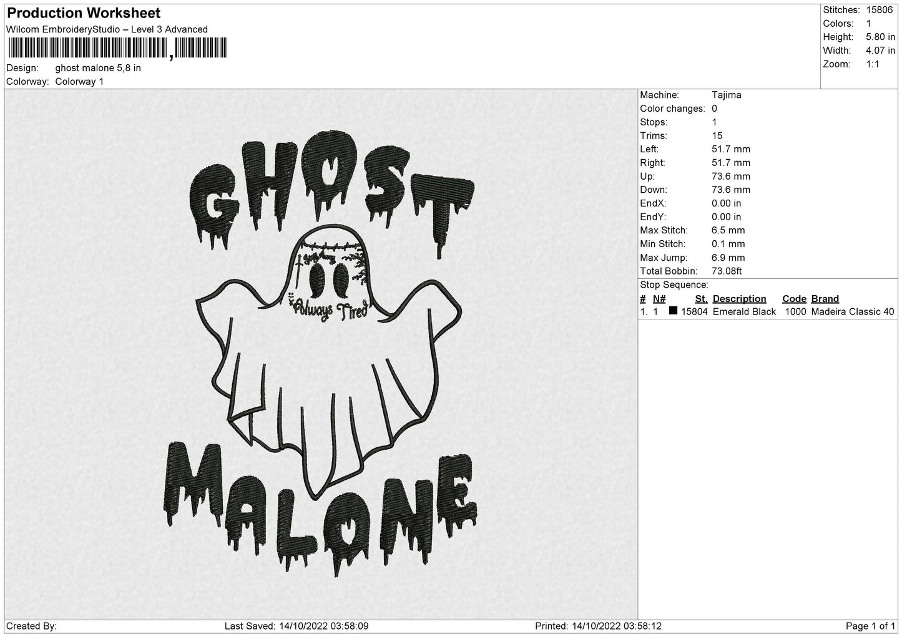Click the Zoom value 1:1

pos(873,64)
